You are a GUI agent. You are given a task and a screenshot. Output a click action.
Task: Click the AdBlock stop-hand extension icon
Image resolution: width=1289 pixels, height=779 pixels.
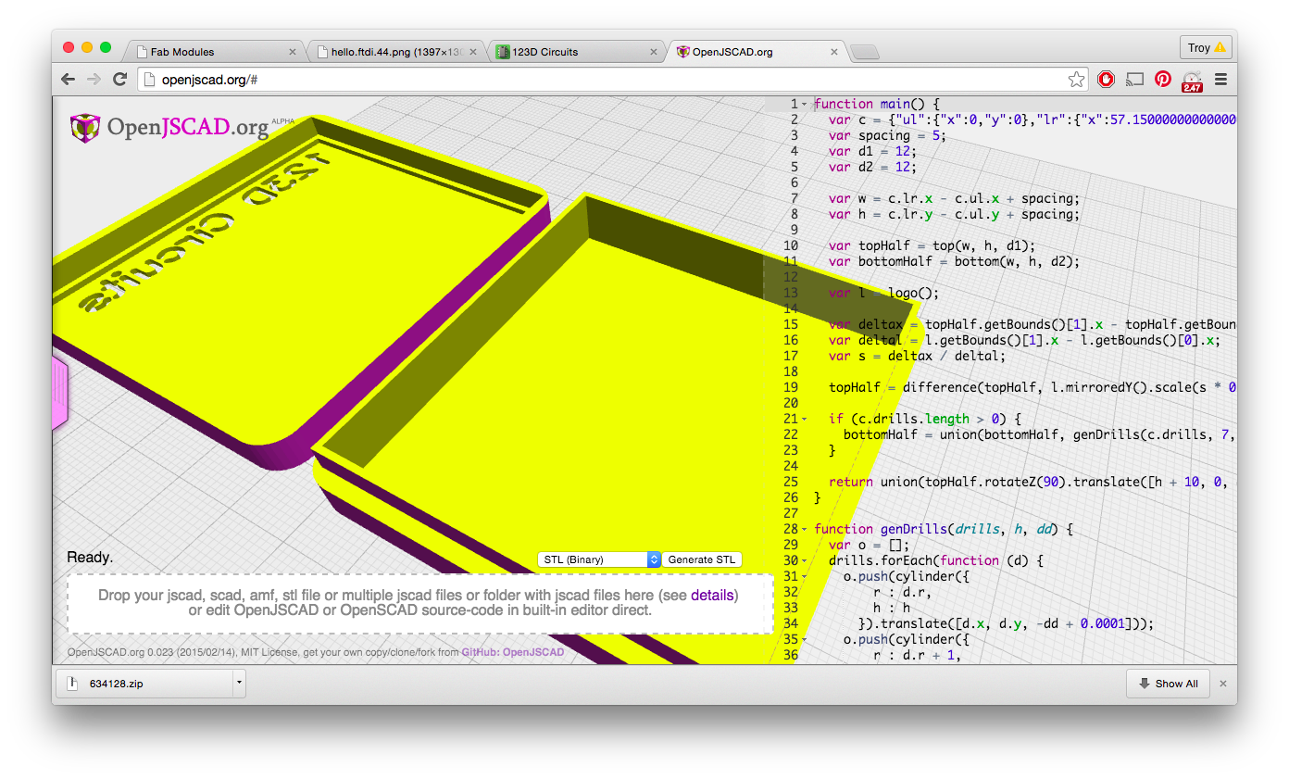1106,80
